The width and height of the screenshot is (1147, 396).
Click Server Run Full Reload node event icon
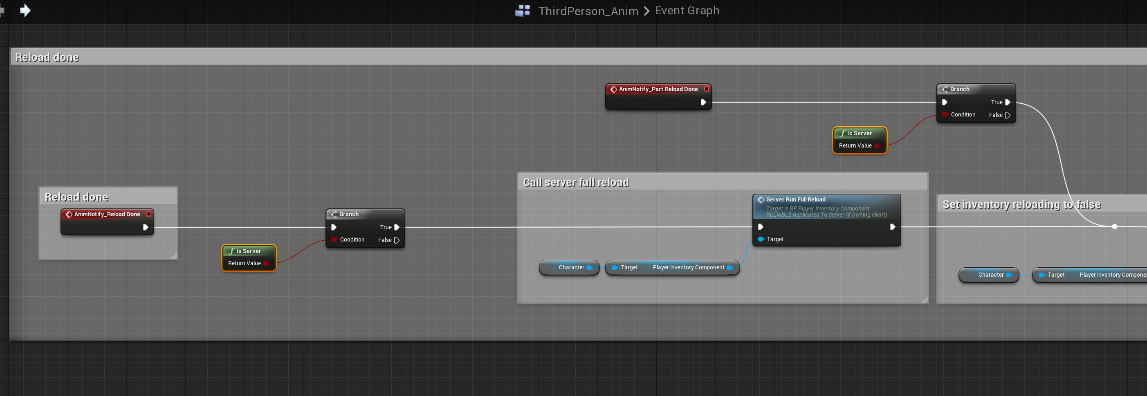click(x=761, y=200)
